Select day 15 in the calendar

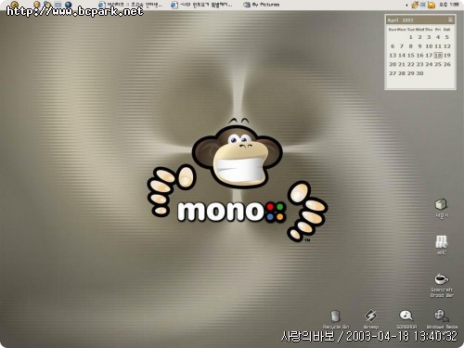tap(410, 55)
